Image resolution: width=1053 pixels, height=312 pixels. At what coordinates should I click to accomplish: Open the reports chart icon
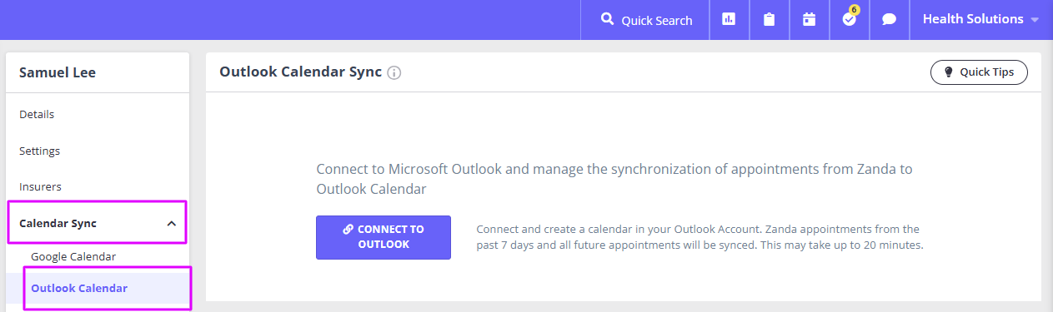(729, 19)
